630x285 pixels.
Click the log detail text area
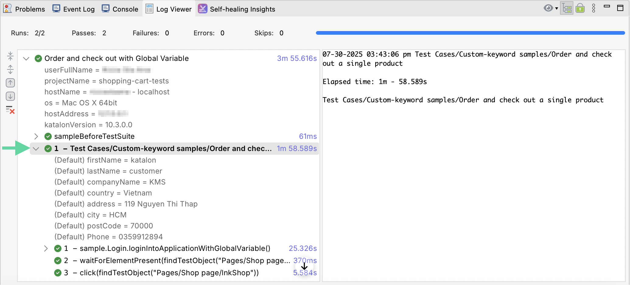(474, 166)
